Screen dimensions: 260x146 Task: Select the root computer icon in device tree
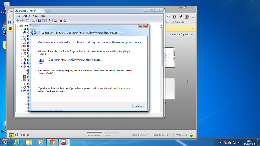point(21,26)
